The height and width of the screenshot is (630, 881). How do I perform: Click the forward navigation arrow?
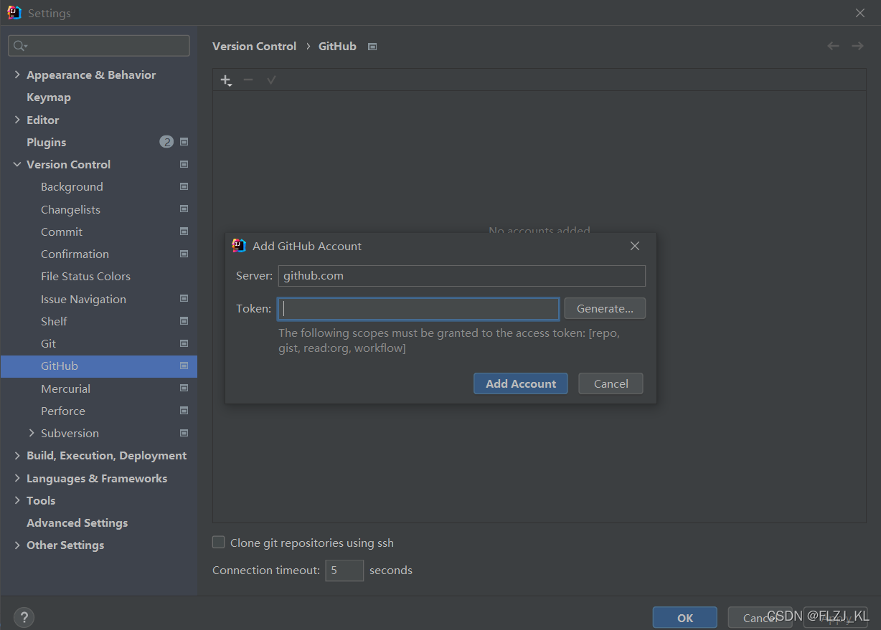pyautogui.click(x=857, y=46)
